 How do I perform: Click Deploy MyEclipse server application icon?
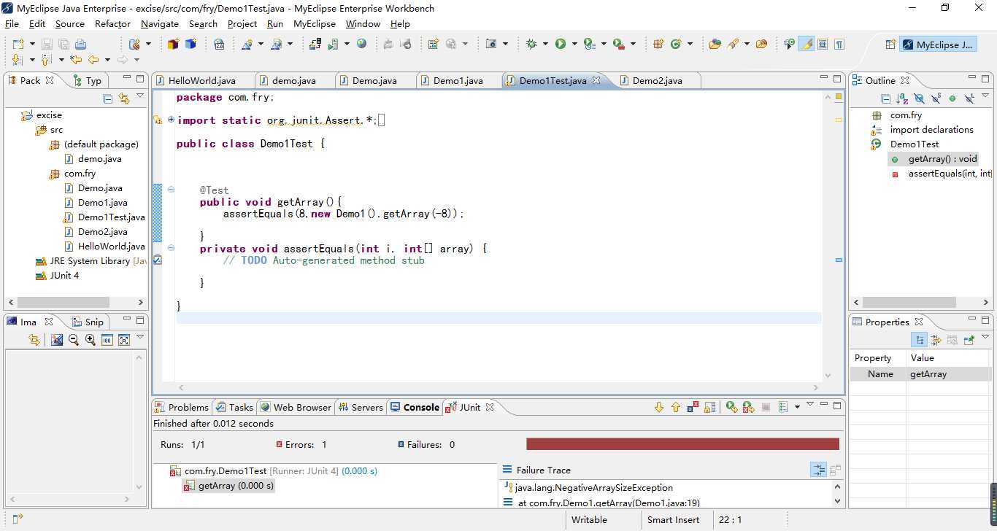315,44
